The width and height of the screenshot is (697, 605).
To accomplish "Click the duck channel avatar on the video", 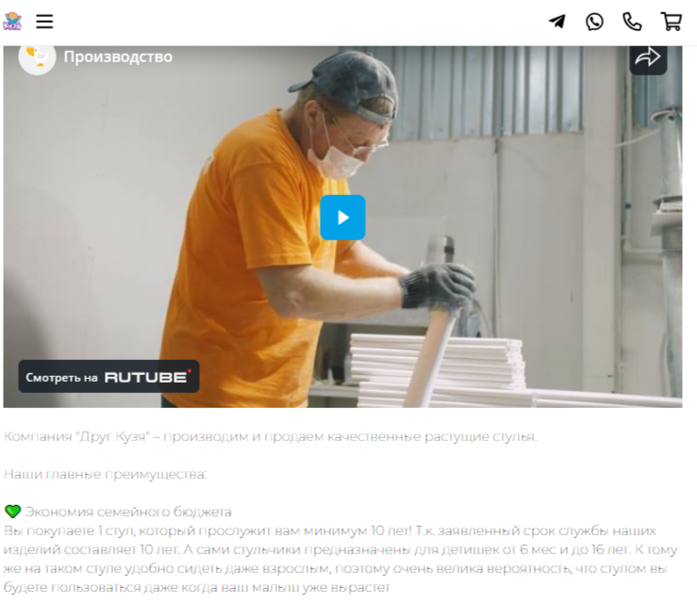I will [37, 57].
